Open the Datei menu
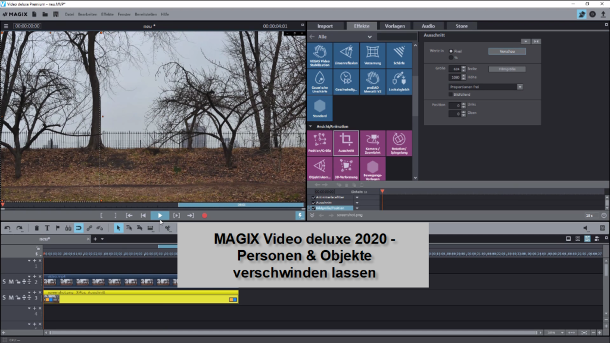The height and width of the screenshot is (343, 610). [70, 14]
